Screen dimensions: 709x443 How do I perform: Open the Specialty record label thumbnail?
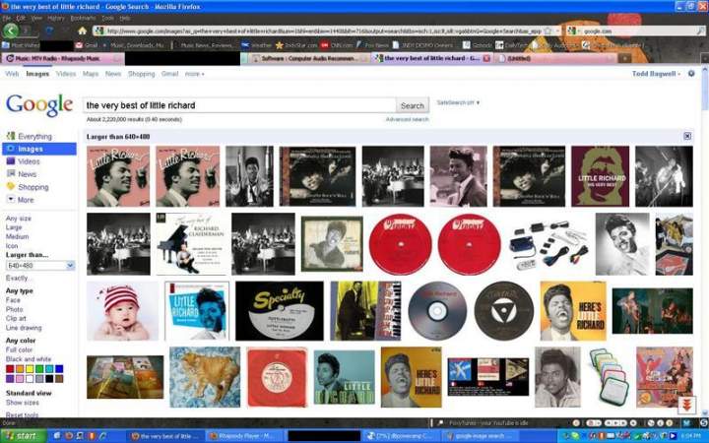tap(280, 311)
